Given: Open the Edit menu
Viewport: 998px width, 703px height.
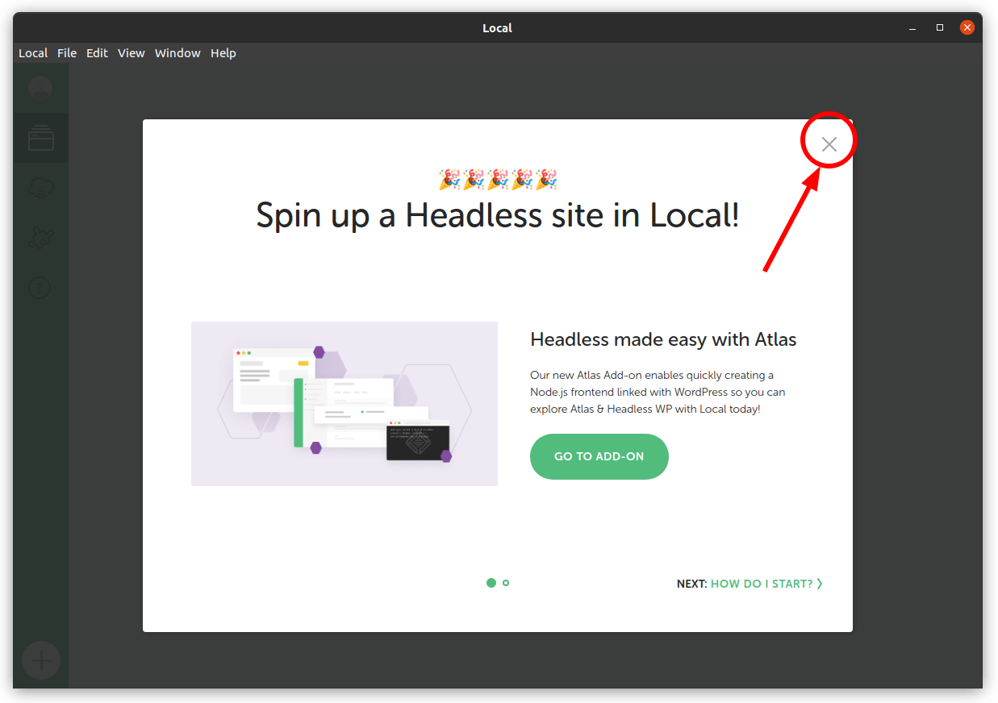Looking at the screenshot, I should [97, 53].
